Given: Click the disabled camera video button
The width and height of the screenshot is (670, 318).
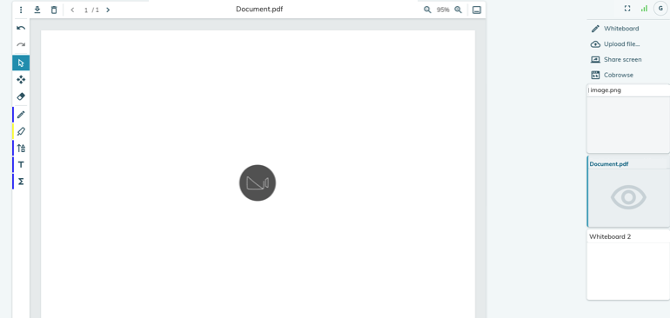Looking at the screenshot, I should tap(258, 183).
